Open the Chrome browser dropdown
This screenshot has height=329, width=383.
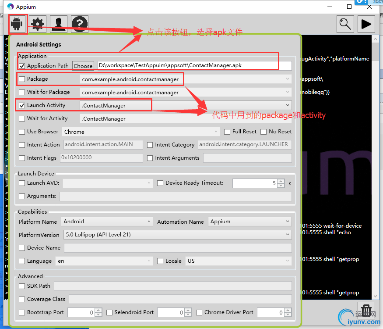point(141,132)
